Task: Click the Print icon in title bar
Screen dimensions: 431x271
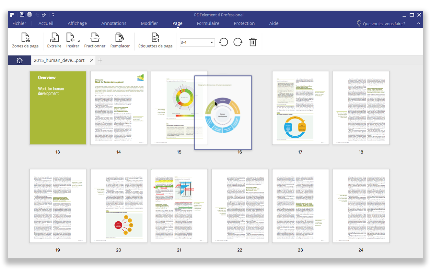Action: click(x=29, y=15)
